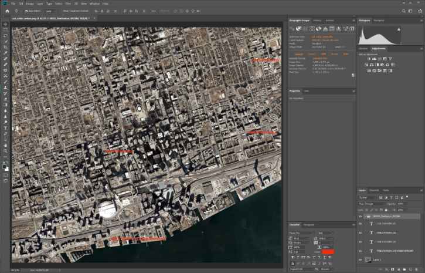Select the Move tool in the toolbar
Viewport: 425px width, 273px height.
point(5,24)
